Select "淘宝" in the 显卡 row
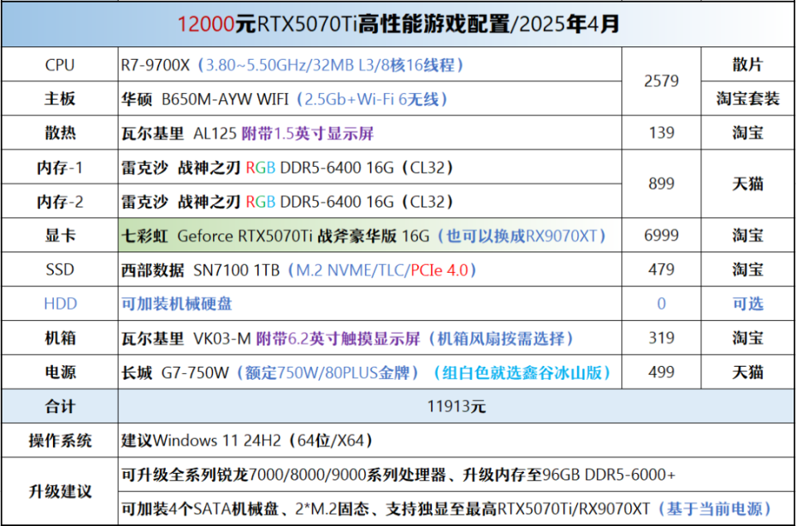The height and width of the screenshot is (526, 796). coord(748,236)
